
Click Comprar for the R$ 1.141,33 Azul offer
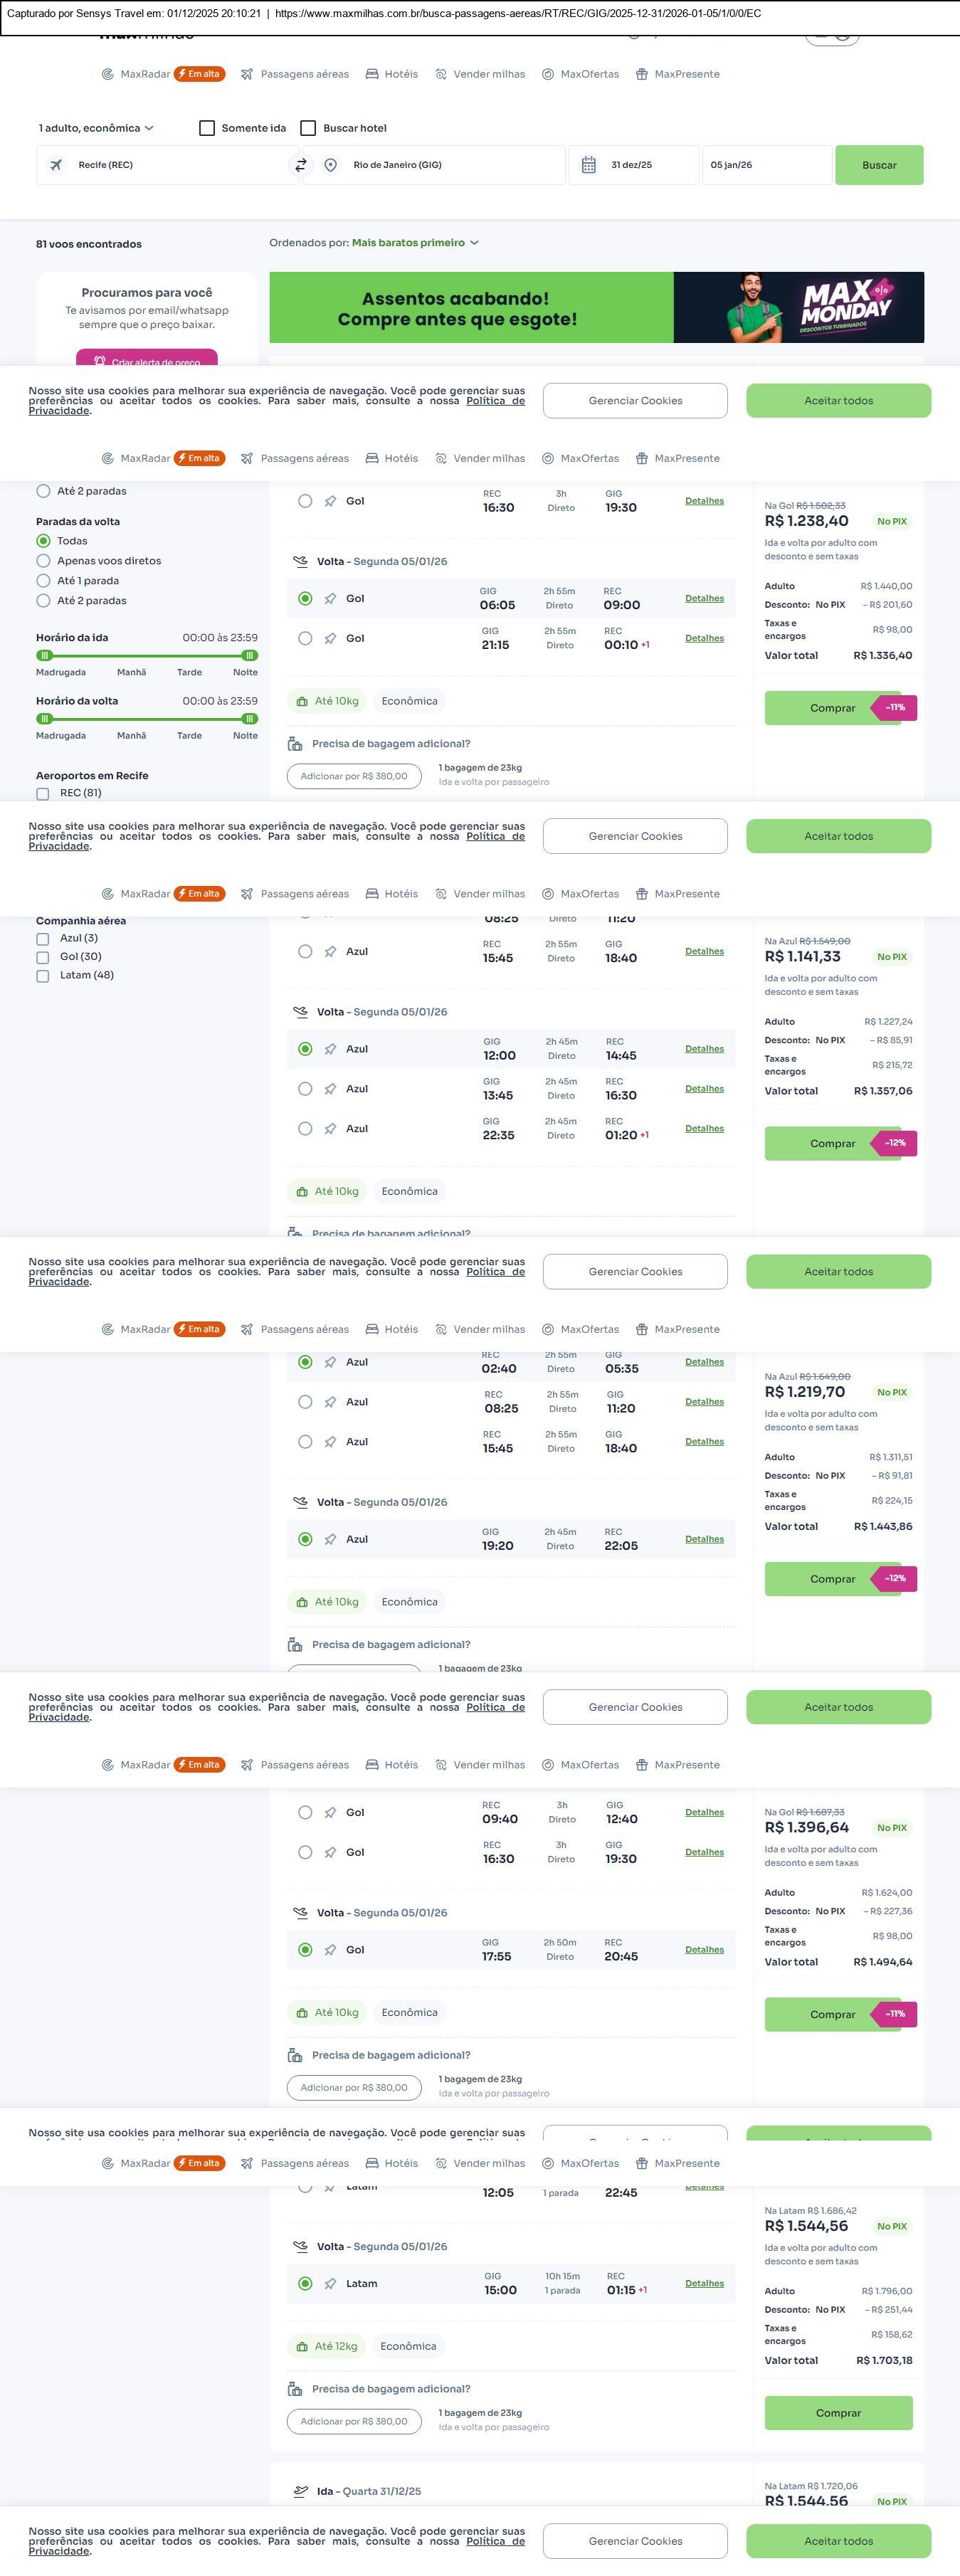click(833, 1143)
